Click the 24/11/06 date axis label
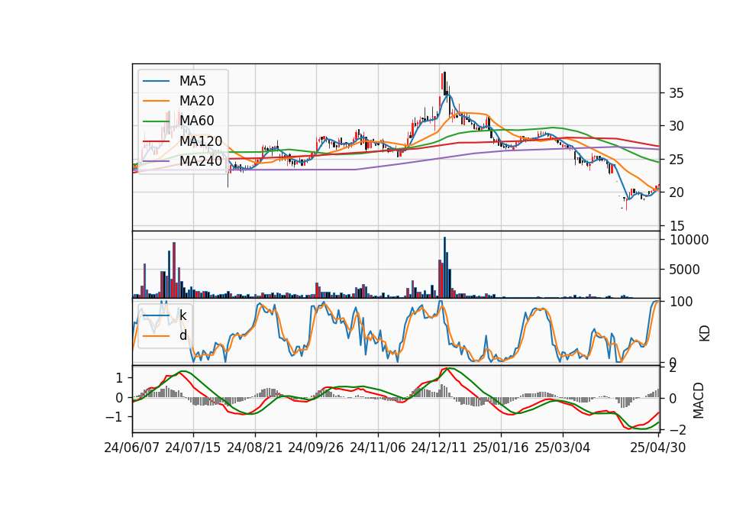This screenshot has width=733, height=527. [x=378, y=448]
